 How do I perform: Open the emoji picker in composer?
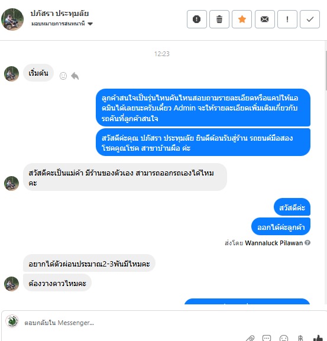tap(284, 338)
